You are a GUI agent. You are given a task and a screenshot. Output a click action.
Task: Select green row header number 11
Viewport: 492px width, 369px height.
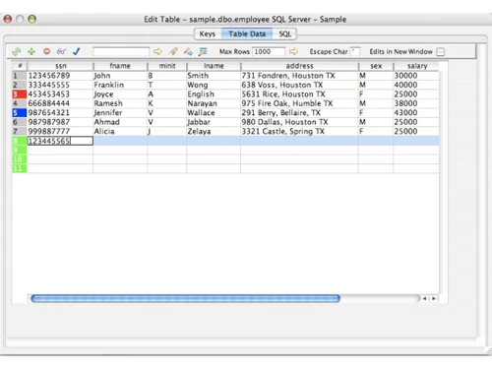(20, 168)
